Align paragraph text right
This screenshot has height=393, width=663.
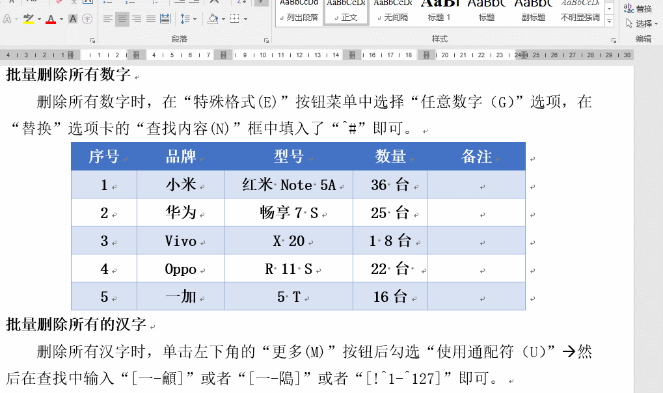(137, 19)
